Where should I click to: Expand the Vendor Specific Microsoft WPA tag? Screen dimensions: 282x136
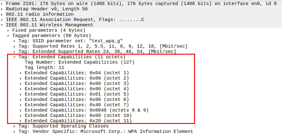click(15, 131)
